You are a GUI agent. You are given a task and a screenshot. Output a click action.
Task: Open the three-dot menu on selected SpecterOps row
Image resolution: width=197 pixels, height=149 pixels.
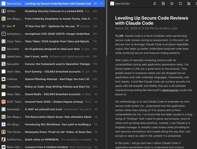[102, 3]
